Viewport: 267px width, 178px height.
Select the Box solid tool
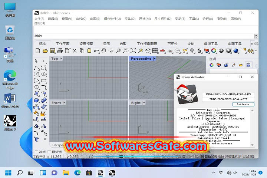click(36, 100)
